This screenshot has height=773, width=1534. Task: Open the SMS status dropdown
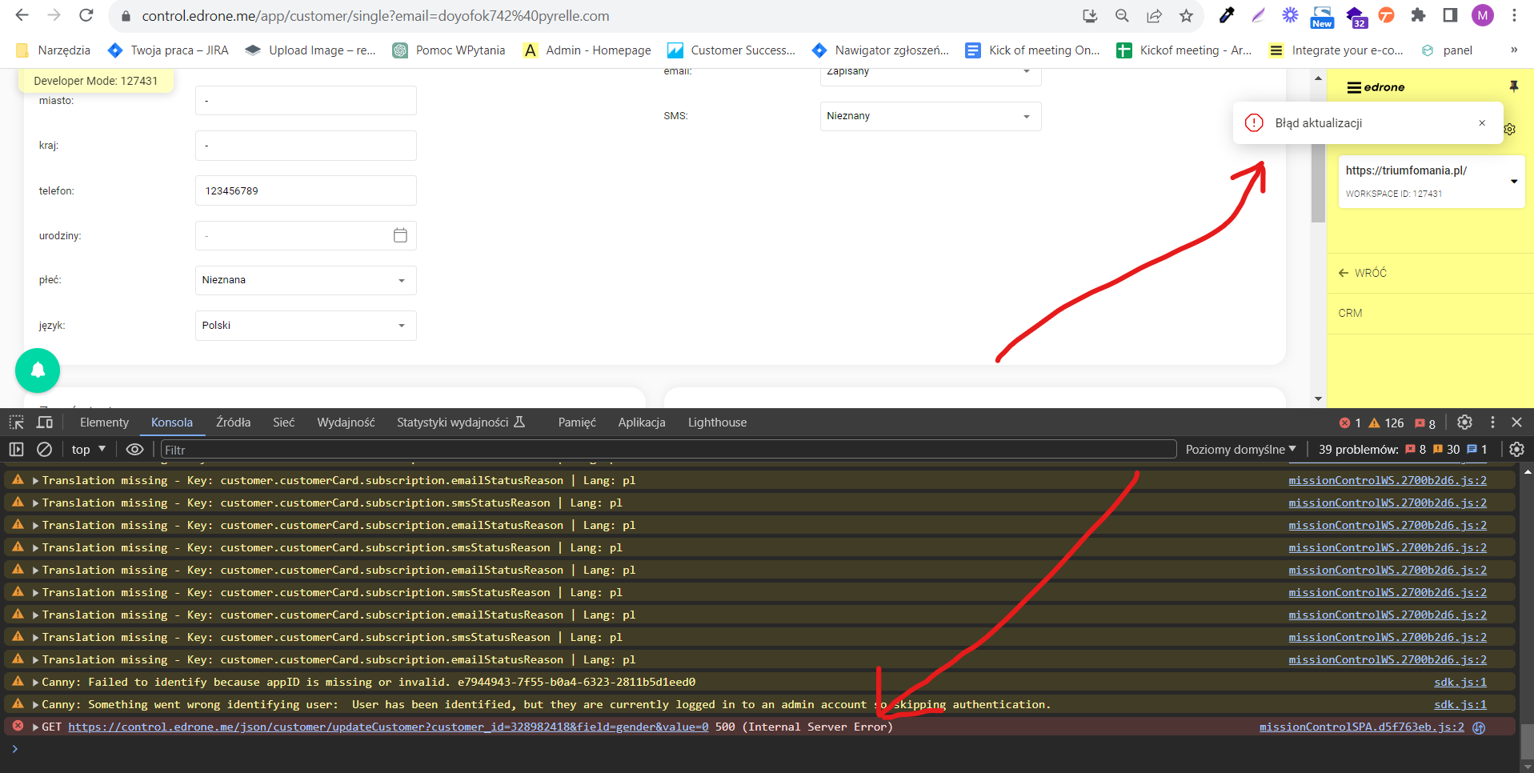[931, 116]
